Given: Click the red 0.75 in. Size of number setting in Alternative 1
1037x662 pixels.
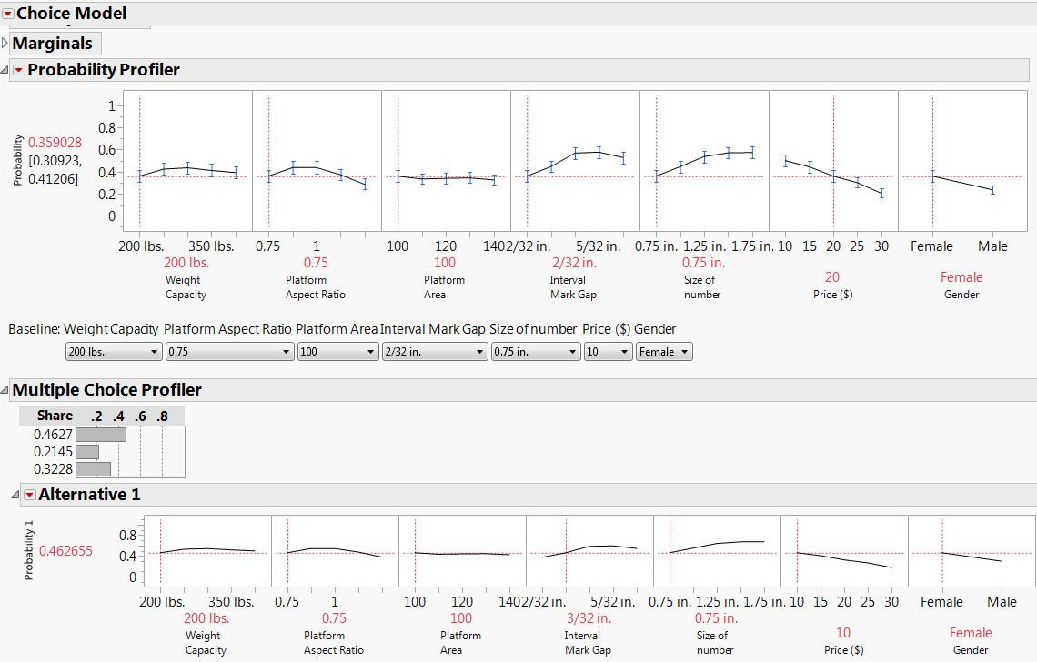Looking at the screenshot, I should [716, 618].
